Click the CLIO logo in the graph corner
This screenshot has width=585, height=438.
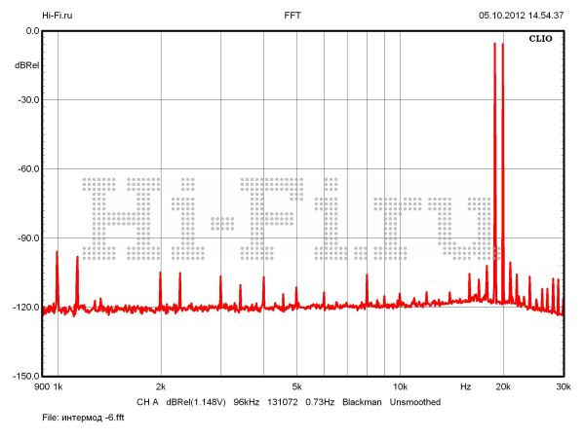click(543, 41)
